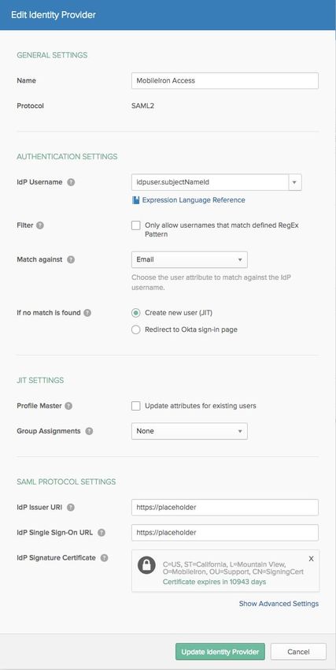Viewport: 336px width, 670px height.
Task: Open IdP Issuer URI help icon
Action: pos(71,508)
